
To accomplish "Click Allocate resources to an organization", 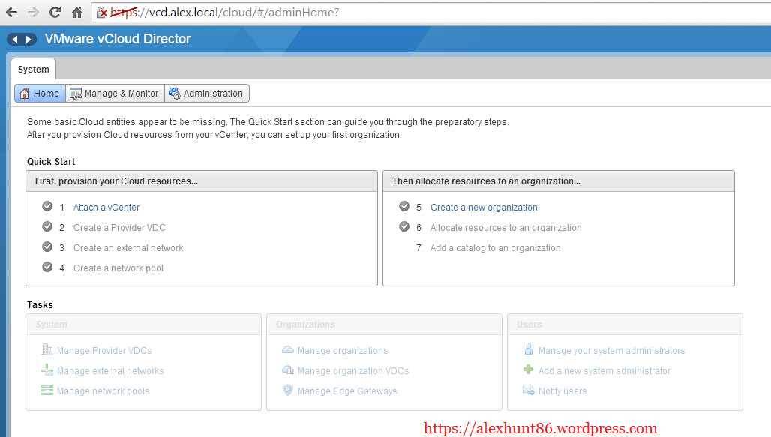I will 506,228.
